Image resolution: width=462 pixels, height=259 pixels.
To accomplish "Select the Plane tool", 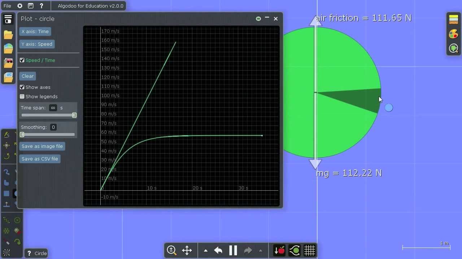I will tap(6, 204).
